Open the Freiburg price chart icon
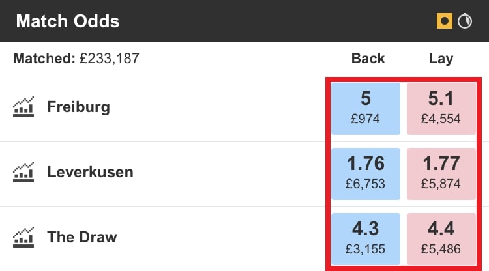 23,107
